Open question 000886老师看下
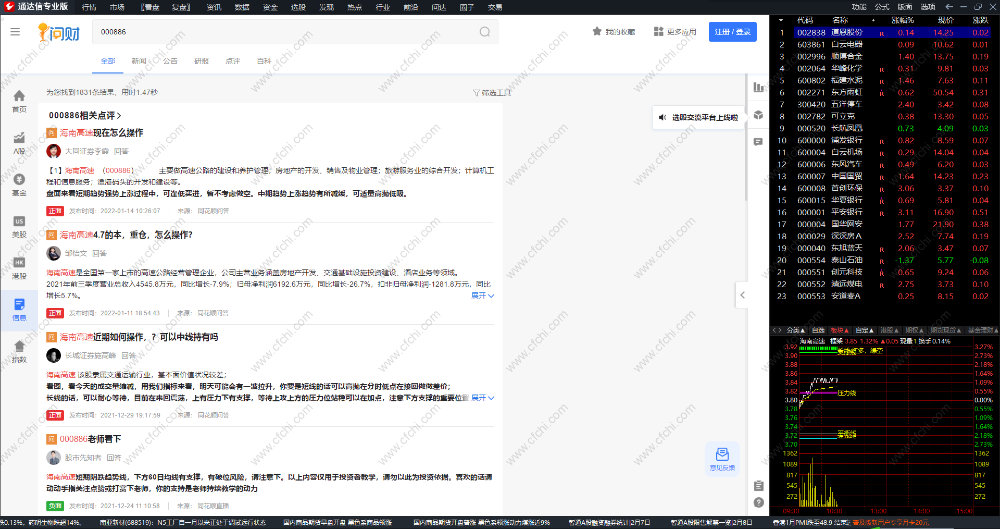 coord(91,439)
